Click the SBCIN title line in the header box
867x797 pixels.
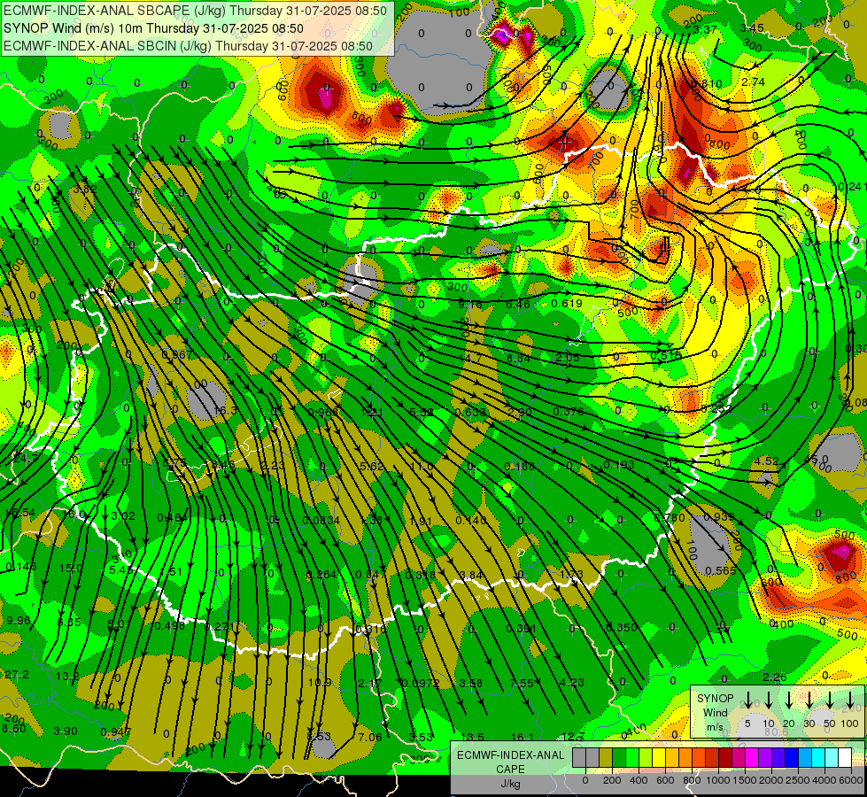tap(188, 46)
